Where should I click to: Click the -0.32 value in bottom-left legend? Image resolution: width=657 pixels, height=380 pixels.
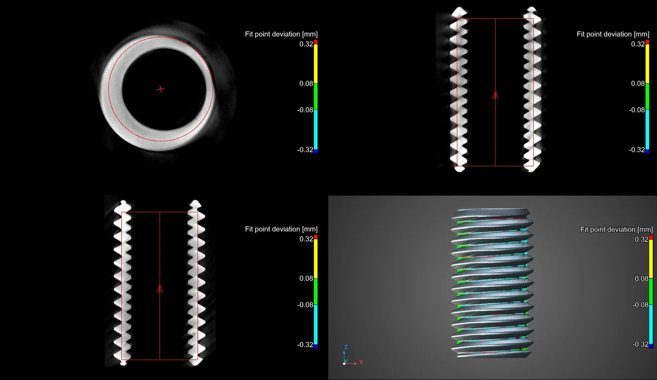tap(306, 345)
